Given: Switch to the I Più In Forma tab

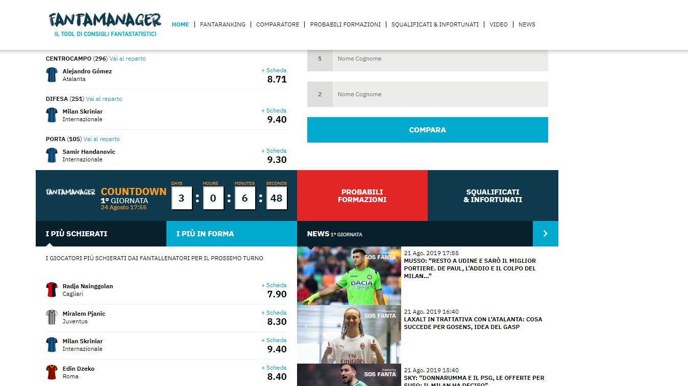Looking at the screenshot, I should coord(231,234).
